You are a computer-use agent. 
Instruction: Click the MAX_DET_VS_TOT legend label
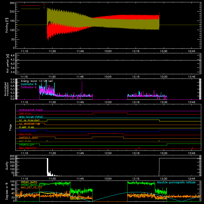point(32,187)
